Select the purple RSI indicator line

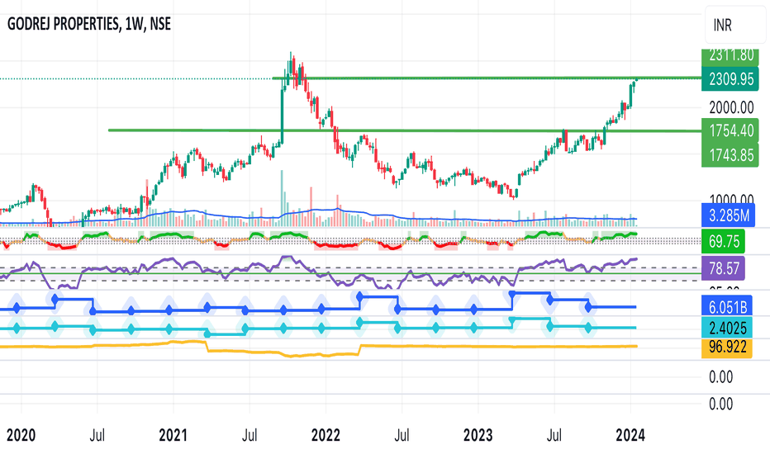(x=319, y=273)
